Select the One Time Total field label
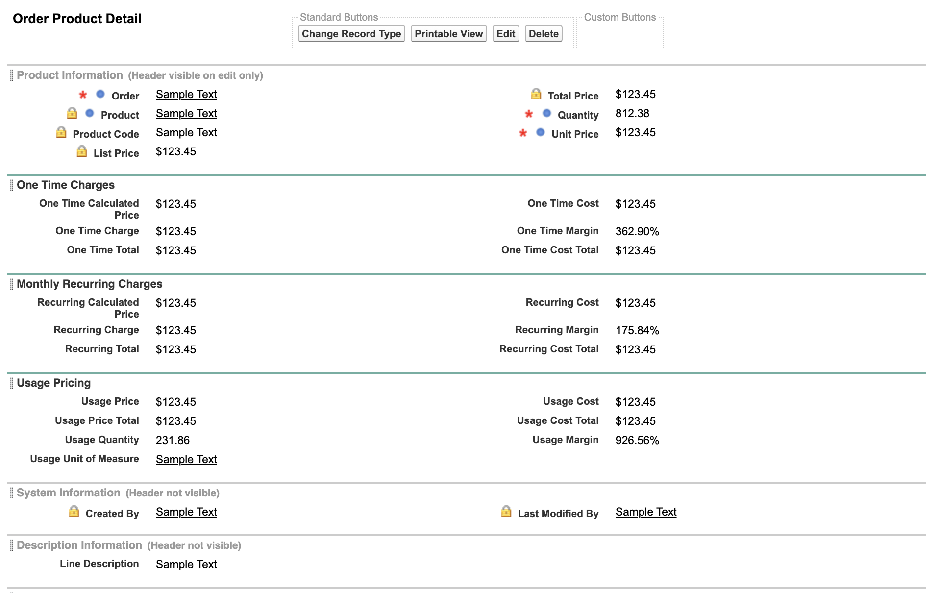This screenshot has height=593, width=940. [103, 250]
